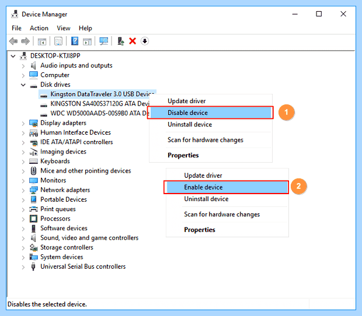Select the DESKTOP-KTJI8PP computer name
362x316 pixels.
[x=55, y=56]
